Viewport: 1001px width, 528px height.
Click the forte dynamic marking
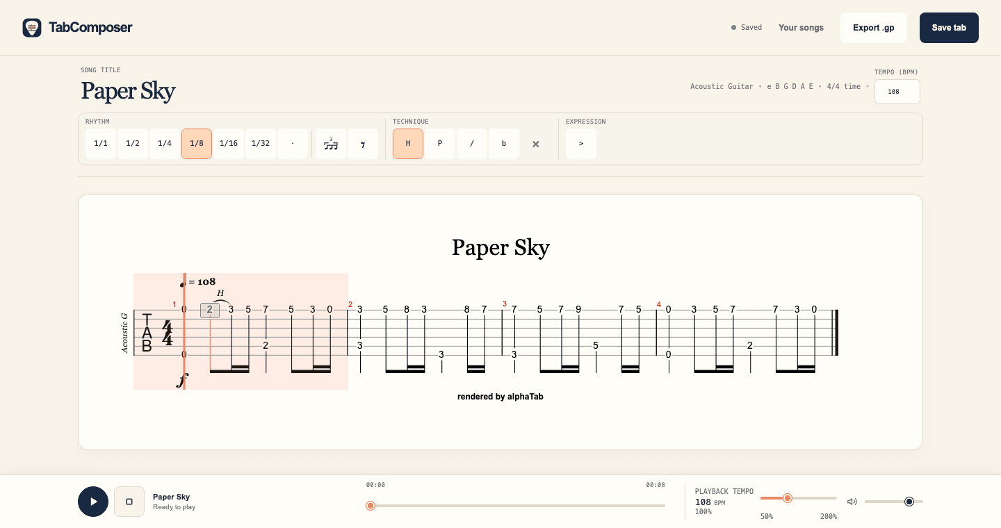point(182,379)
